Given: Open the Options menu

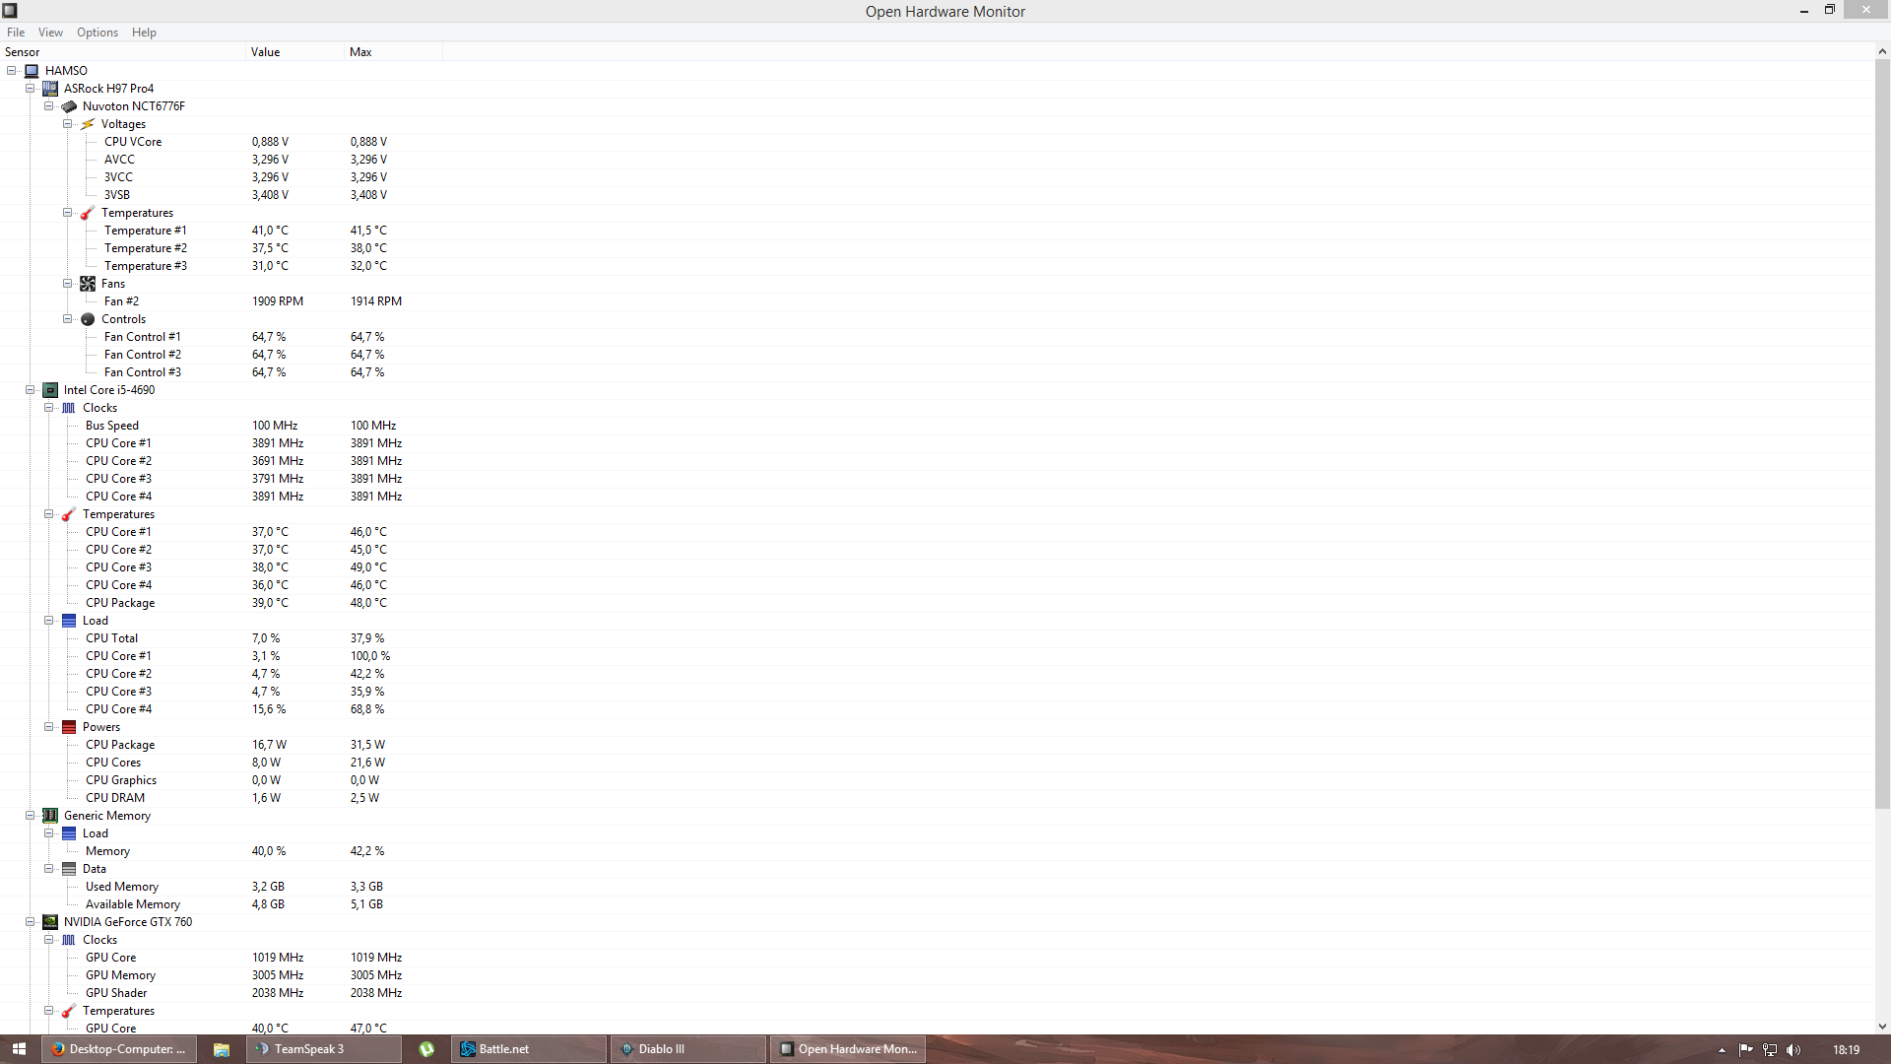Looking at the screenshot, I should tap(97, 33).
